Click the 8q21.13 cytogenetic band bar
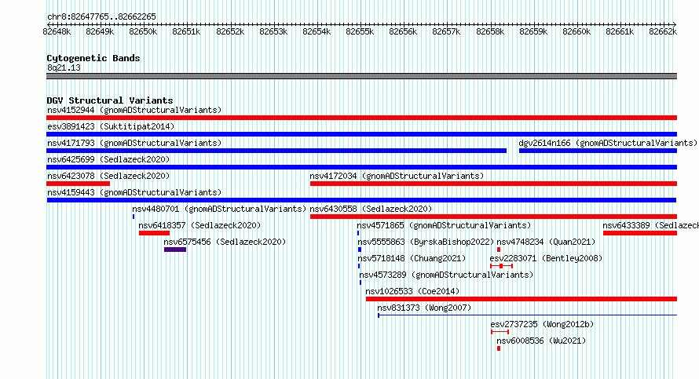The width and height of the screenshot is (699, 379). [x=361, y=76]
